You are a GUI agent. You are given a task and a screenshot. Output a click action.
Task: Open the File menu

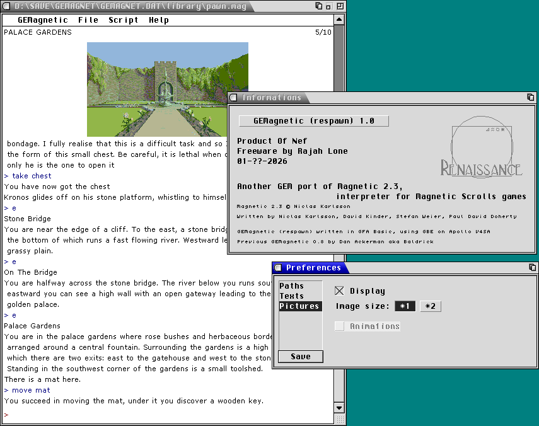[x=88, y=20]
